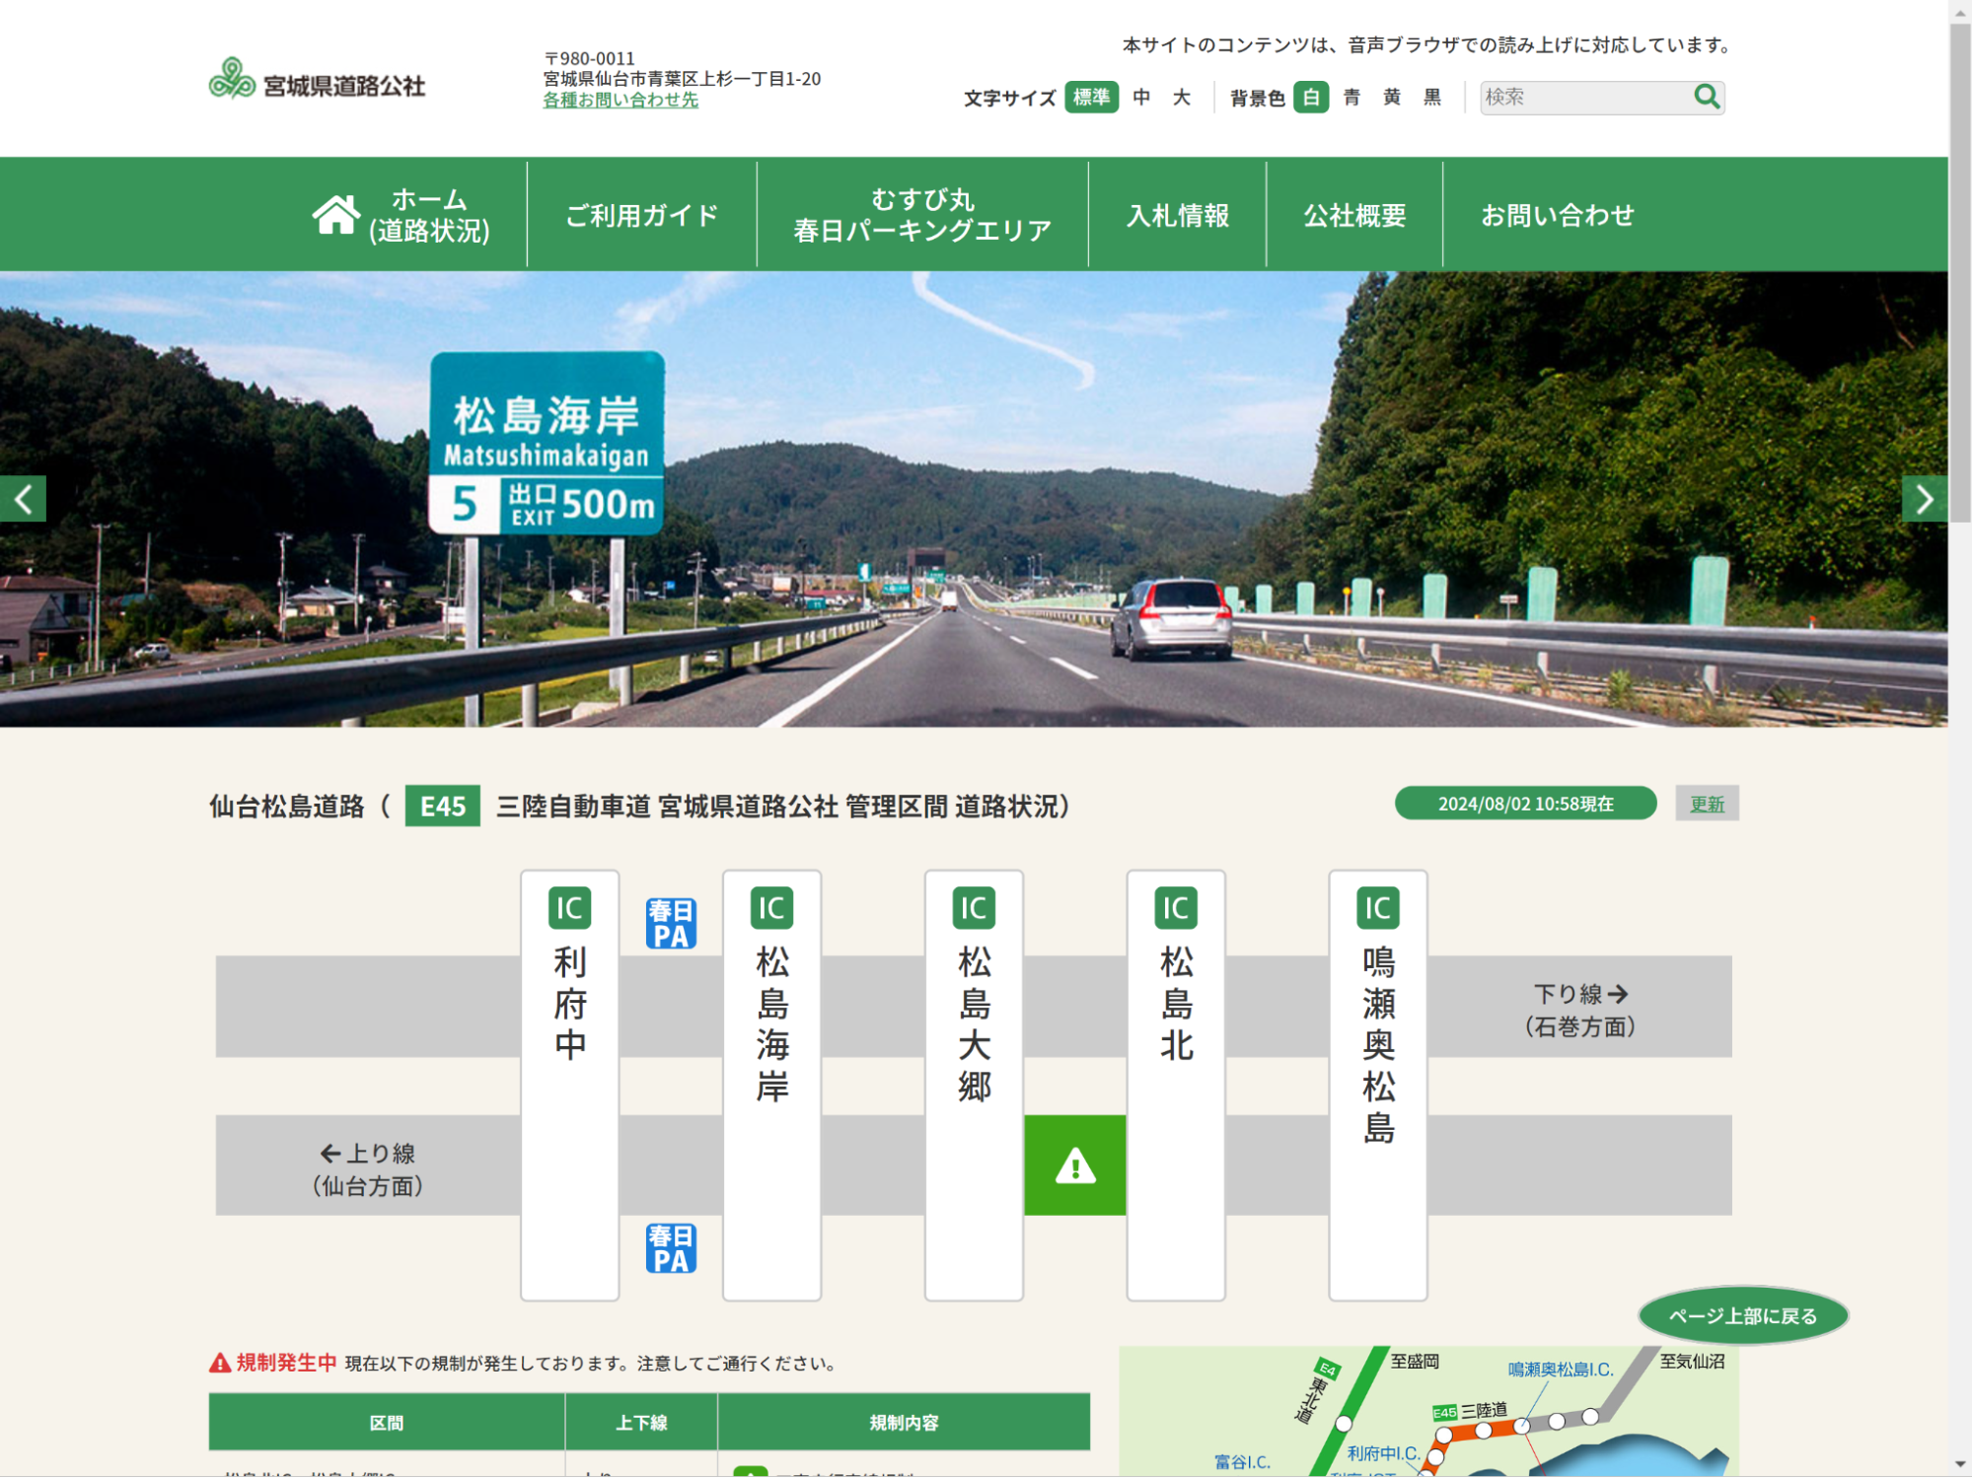Open the お問い合わせ menu item
The image size is (1972, 1478).
click(1558, 213)
